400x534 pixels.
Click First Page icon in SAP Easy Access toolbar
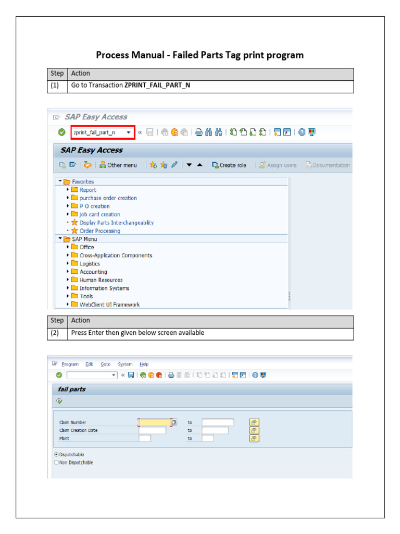233,132
